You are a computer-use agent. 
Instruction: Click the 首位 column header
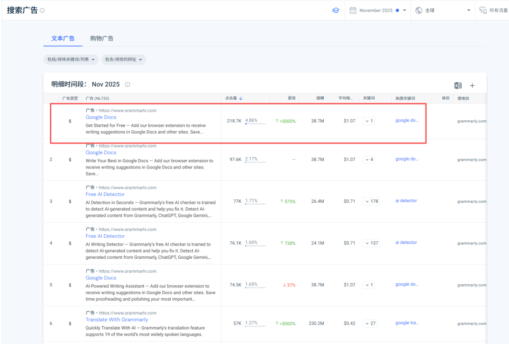446,98
